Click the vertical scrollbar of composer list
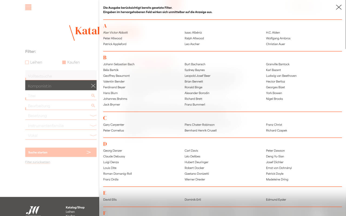Image resolution: width=346 pixels, height=216 pixels. [345, 24]
